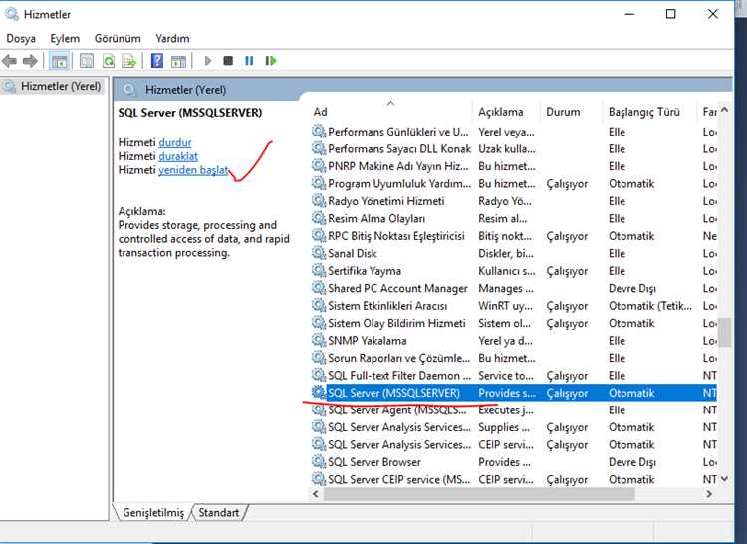Click the Pause Service icon
Screen dimensions: 747x544
click(x=249, y=61)
